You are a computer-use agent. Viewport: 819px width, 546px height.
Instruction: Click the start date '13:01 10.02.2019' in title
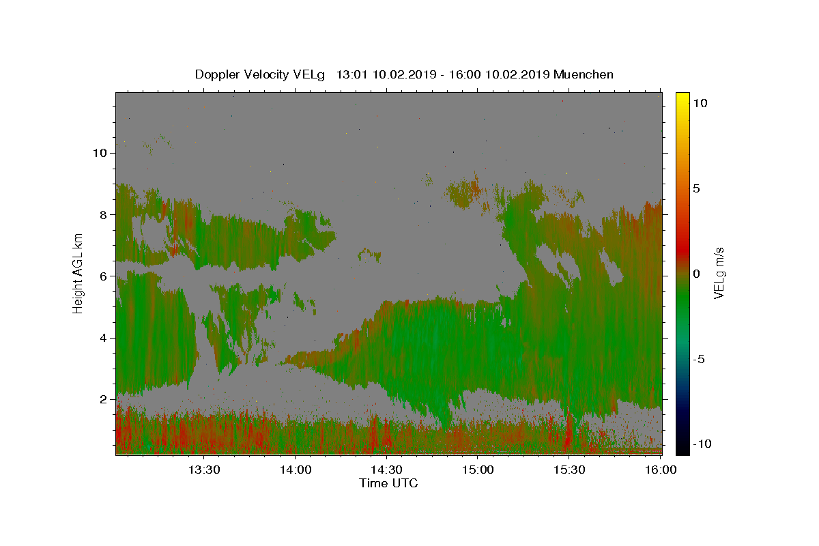[386, 74]
